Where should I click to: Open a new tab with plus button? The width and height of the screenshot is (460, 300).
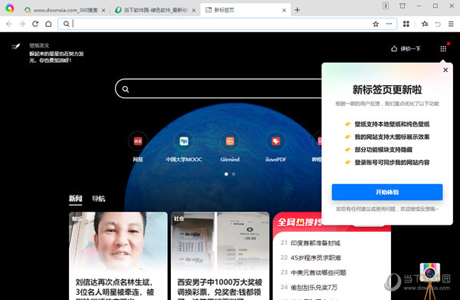(x=297, y=10)
